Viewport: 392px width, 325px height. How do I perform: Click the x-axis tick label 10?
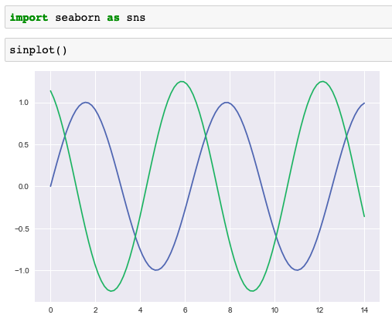[274, 310]
